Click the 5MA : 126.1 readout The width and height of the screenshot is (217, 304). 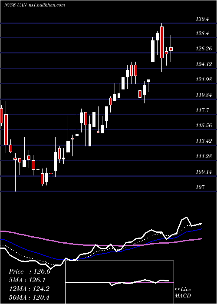click(x=27, y=280)
